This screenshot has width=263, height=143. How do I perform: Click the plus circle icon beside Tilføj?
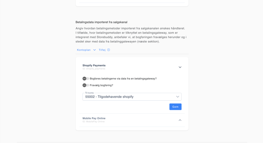[108, 50]
